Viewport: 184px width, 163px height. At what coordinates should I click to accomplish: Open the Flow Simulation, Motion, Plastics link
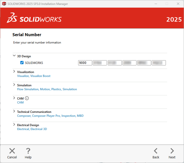(x=47, y=89)
